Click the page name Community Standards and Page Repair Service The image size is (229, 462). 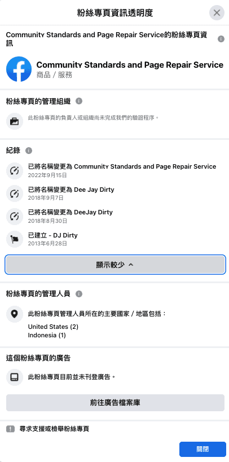(130, 65)
